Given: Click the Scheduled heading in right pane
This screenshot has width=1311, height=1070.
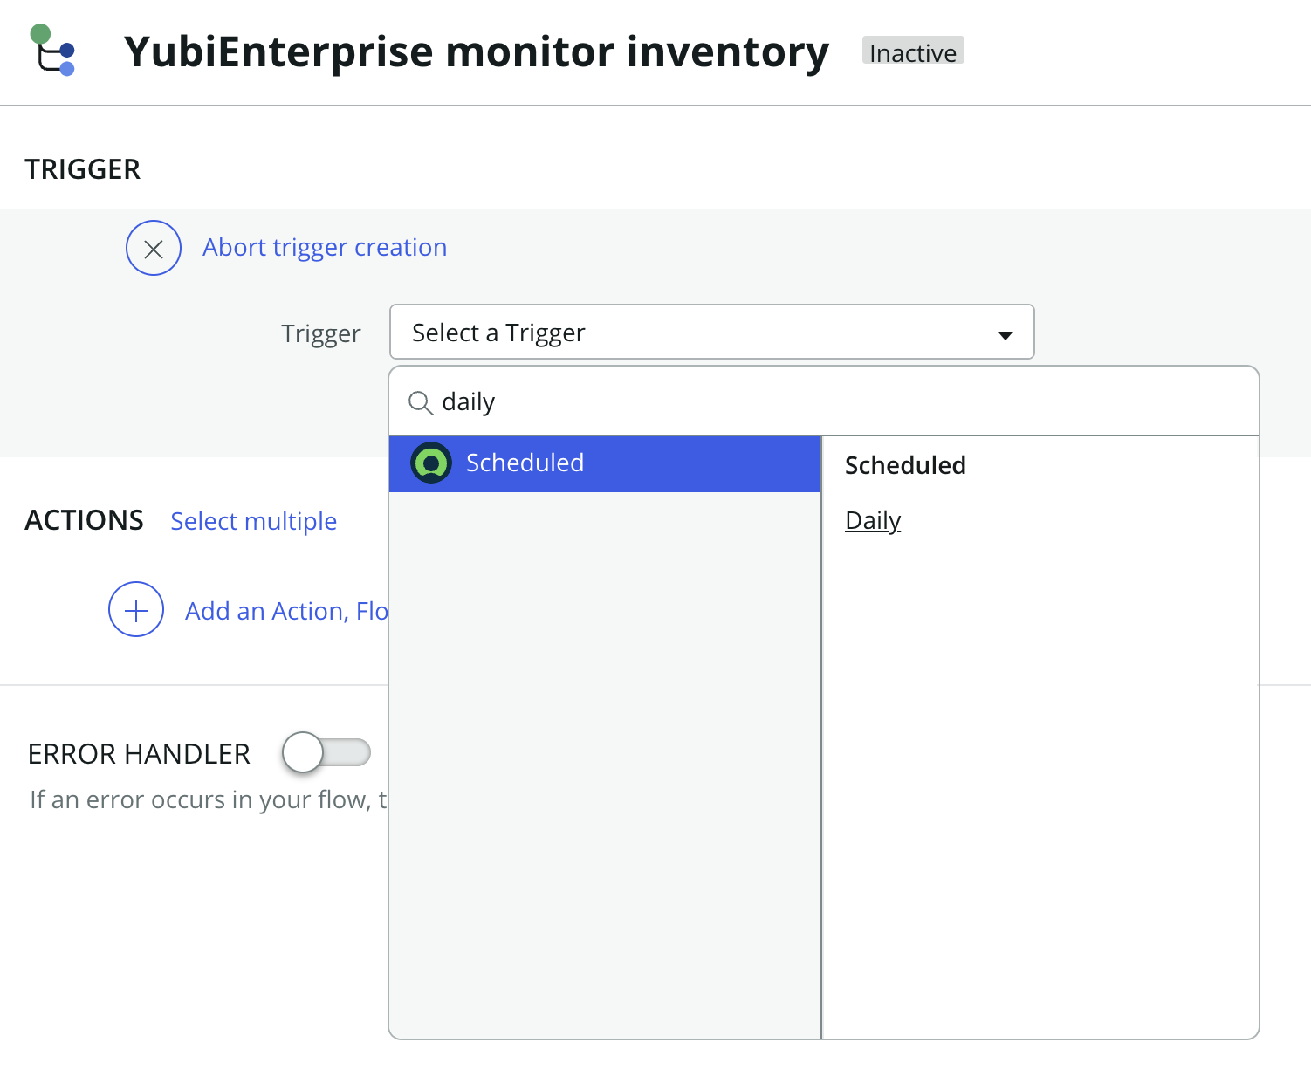Looking at the screenshot, I should tap(905, 465).
